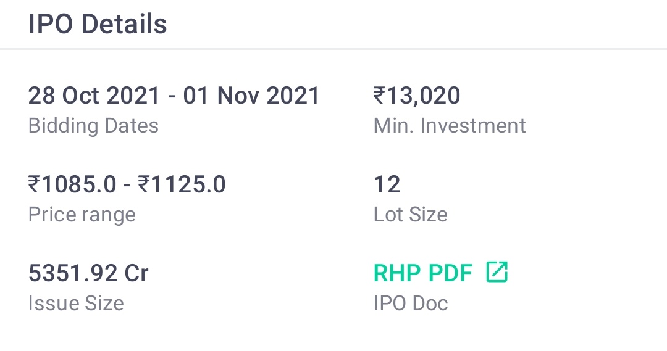Click the 28 Oct 2021 opening date
This screenshot has height=351, width=667.
click(94, 95)
